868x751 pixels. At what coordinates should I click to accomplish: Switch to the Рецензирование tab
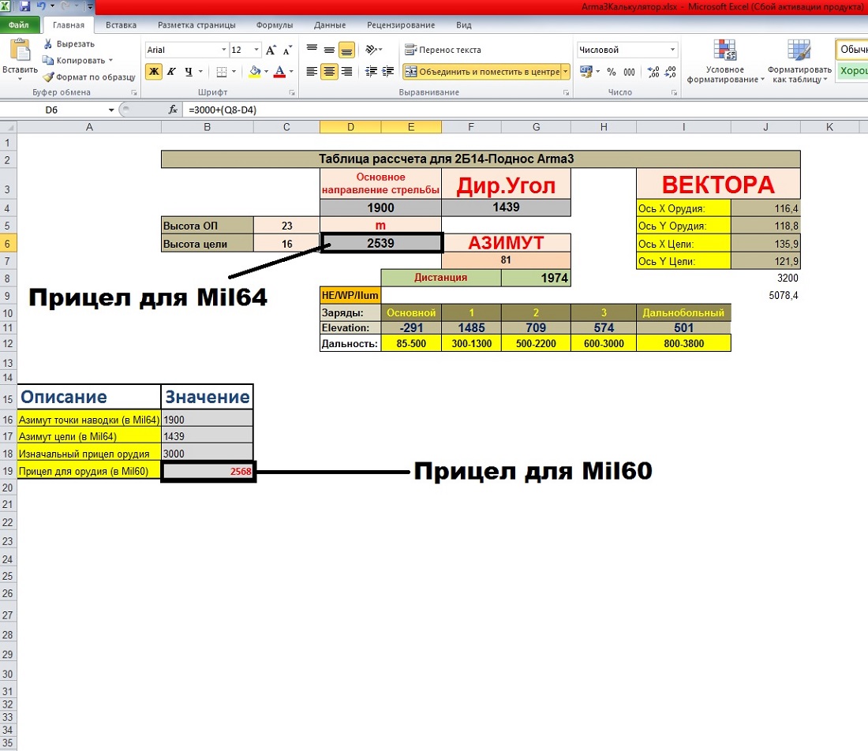coord(401,25)
